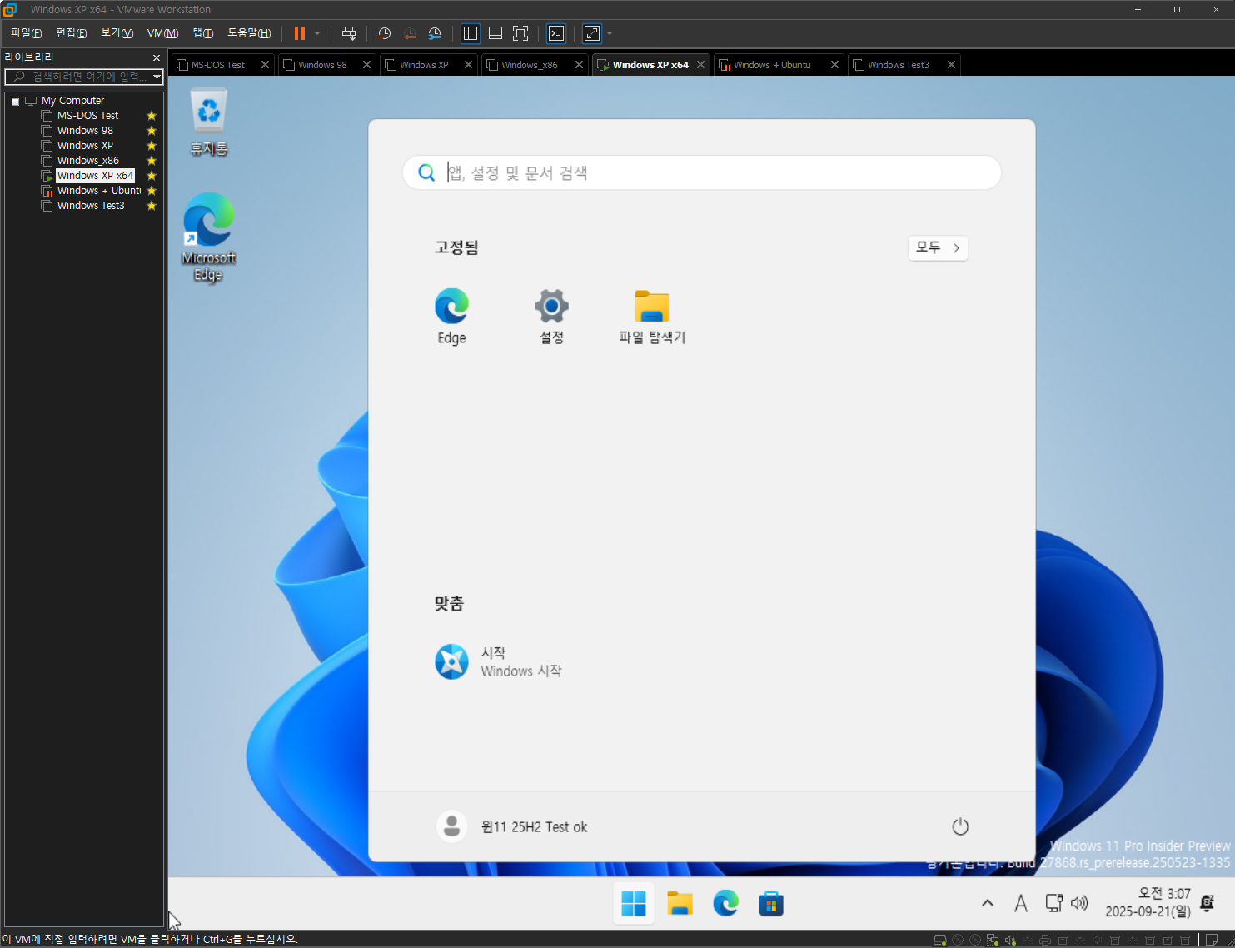The image size is (1235, 948).
Task: Open the clock showing 오전 3:07
Action: [1148, 903]
